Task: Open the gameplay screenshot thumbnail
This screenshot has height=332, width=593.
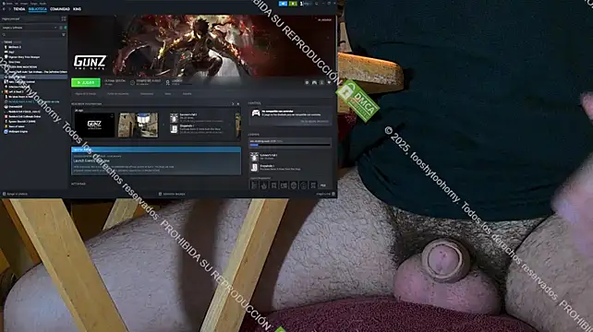Action: [138, 125]
